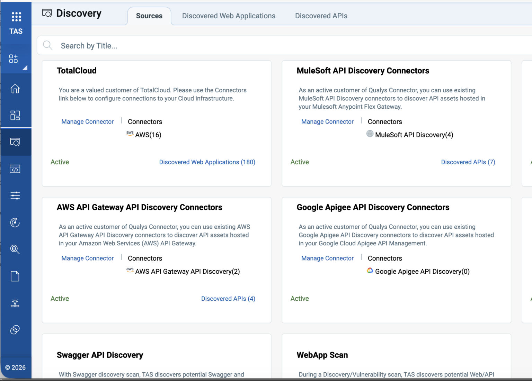Open the Discovered Web Applications tab

tap(229, 16)
